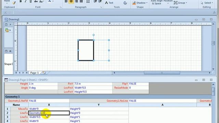Viewport: 219px width, 123px height.
Task: Open the Font dialog launcher
Action: (x=61, y=7)
